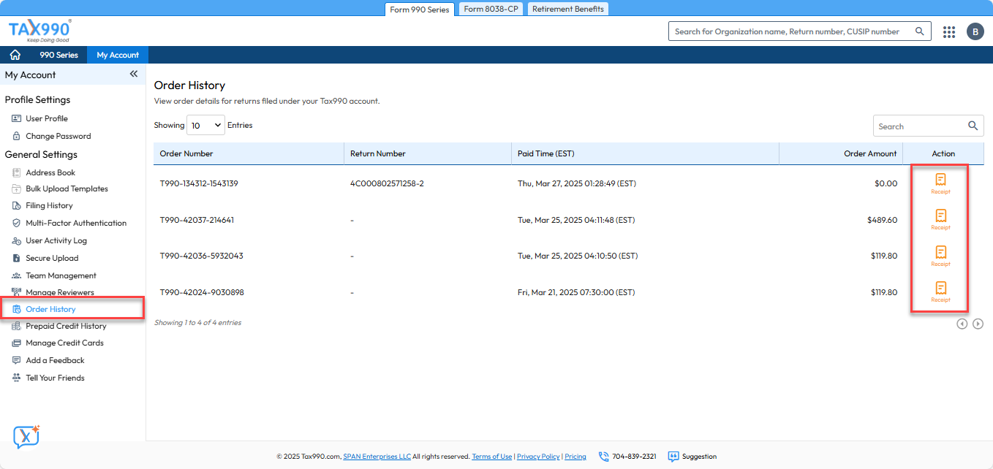
Task: Click the magnifier in the Order History search
Action: coord(973,126)
